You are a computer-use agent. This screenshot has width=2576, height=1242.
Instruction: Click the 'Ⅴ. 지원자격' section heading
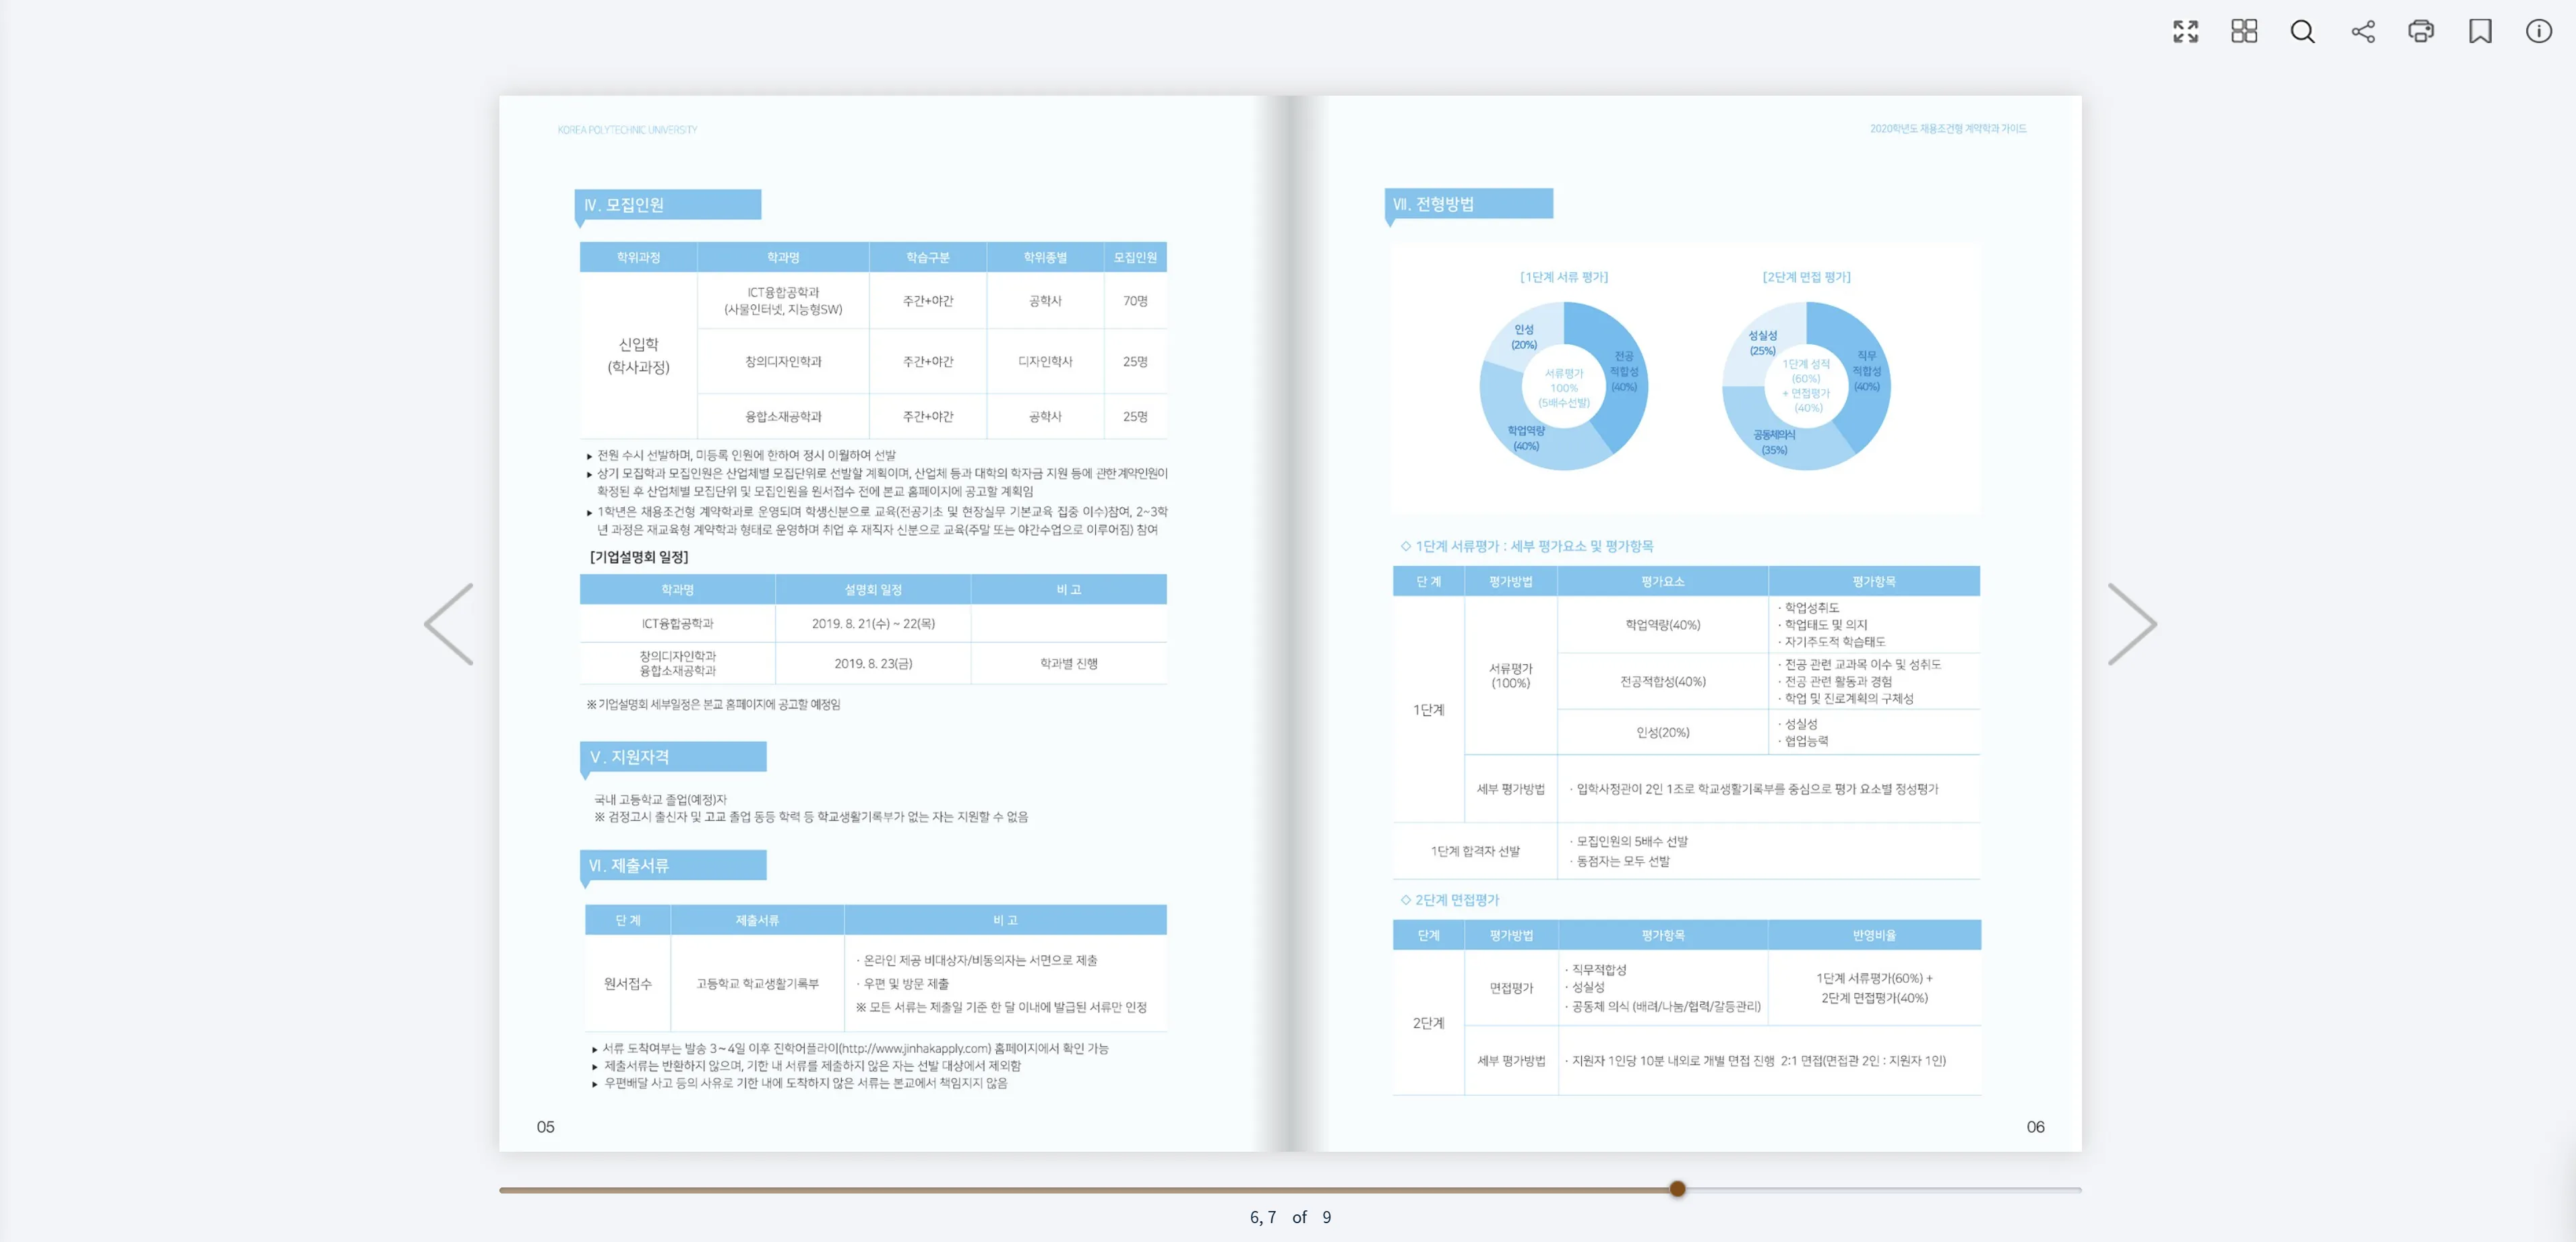[672, 757]
